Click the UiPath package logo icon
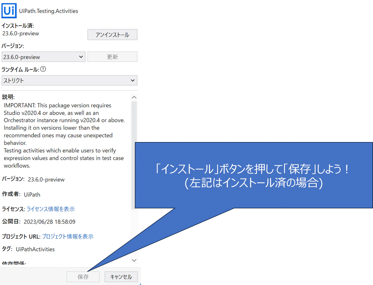This screenshot has height=285, width=373. point(9,11)
